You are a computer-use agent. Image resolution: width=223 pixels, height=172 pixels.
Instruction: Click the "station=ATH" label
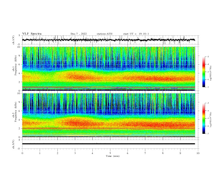(x=104, y=34)
